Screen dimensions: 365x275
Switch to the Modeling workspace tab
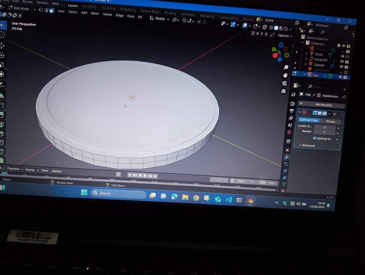89,7
